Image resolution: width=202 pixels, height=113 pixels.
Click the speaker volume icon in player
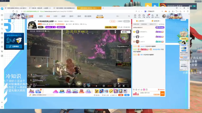[x=89, y=86]
